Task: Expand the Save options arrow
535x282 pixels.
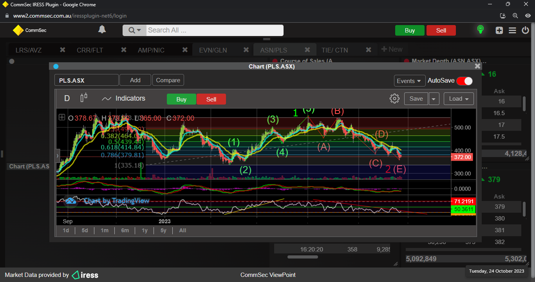Action: click(x=434, y=99)
